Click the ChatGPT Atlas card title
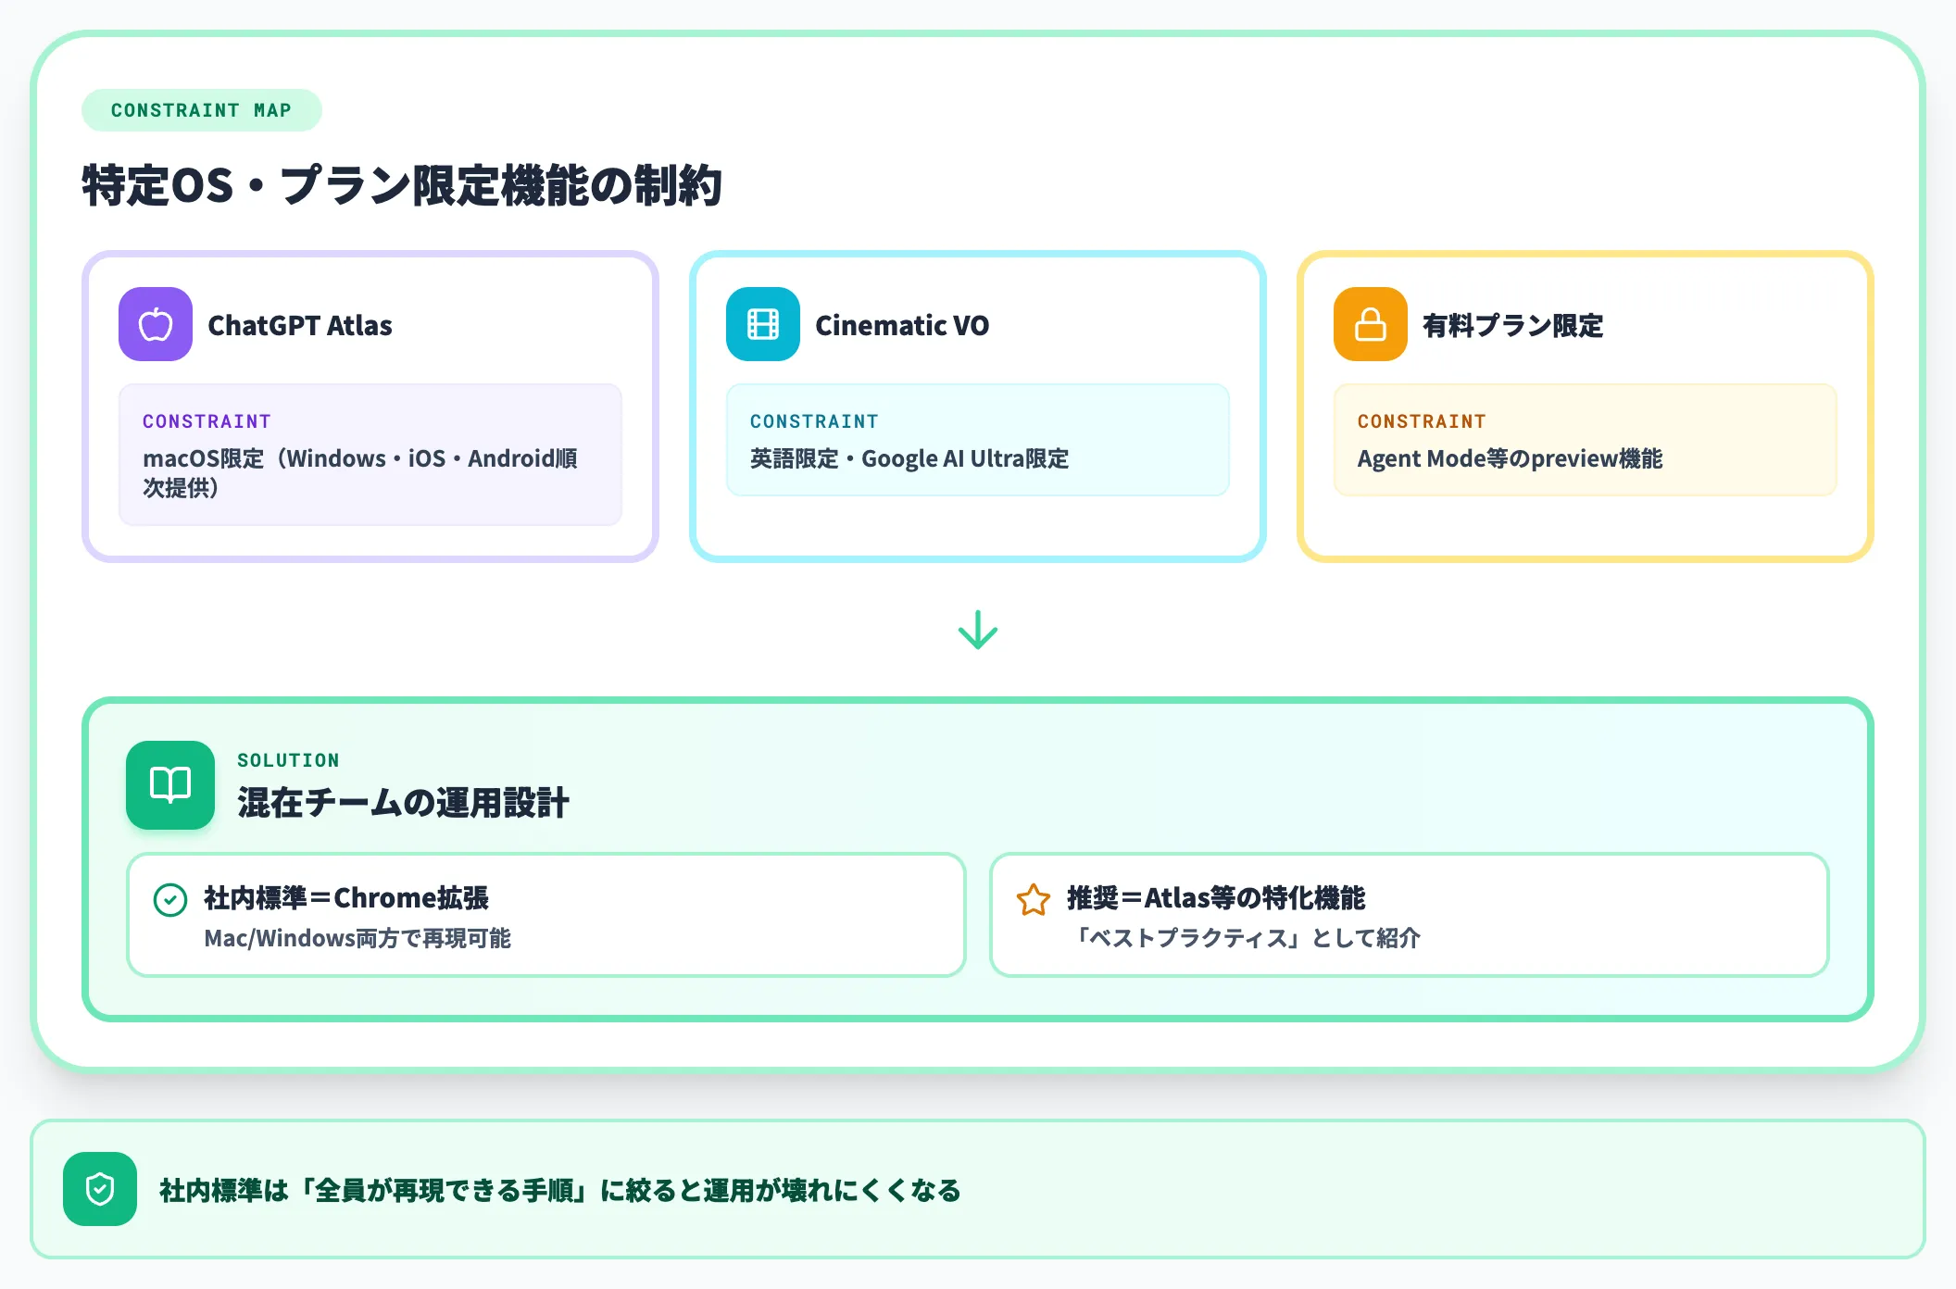Image resolution: width=1956 pixels, height=1289 pixels. click(300, 326)
